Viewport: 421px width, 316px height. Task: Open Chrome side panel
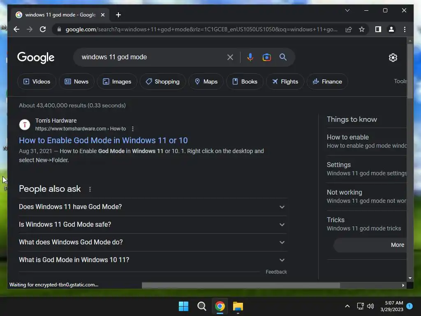(378, 29)
